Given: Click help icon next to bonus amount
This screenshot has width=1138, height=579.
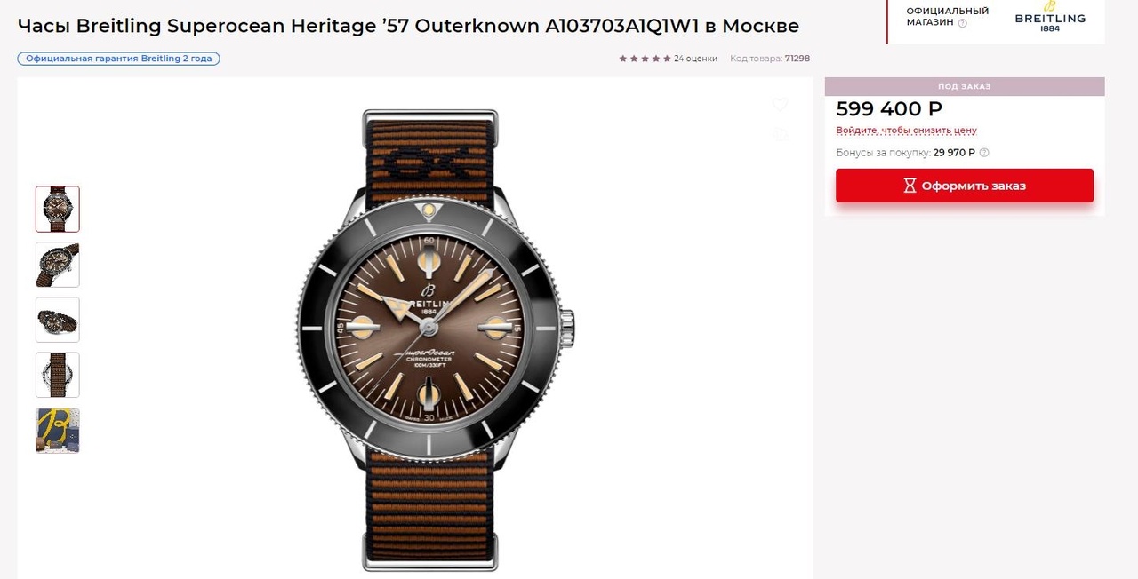Looking at the screenshot, I should point(984,153).
